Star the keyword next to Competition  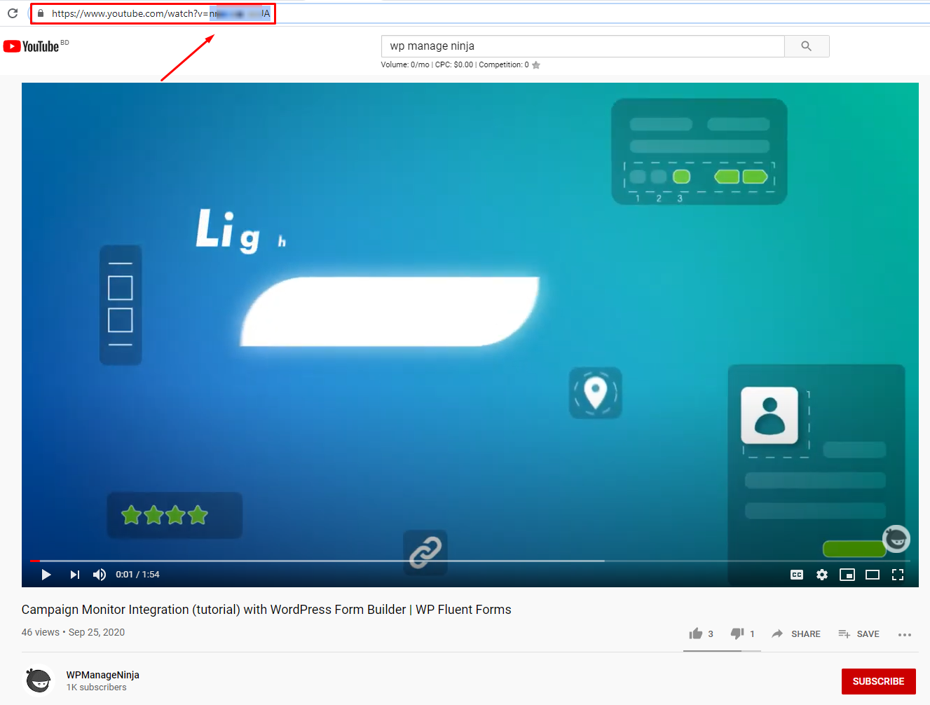point(536,65)
